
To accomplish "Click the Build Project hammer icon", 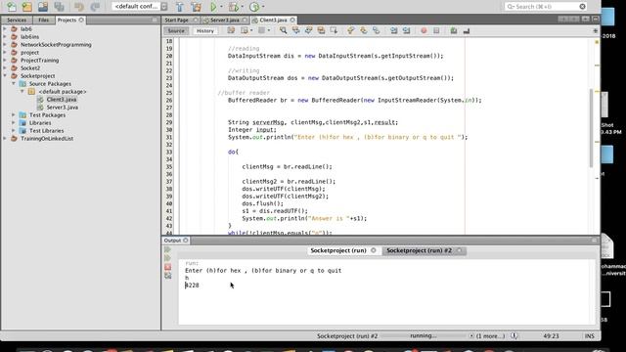I will click(179, 7).
